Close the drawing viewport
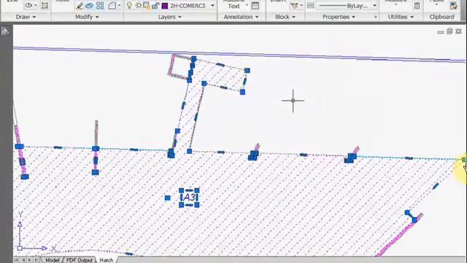The width and height of the screenshot is (467, 263). [x=459, y=31]
